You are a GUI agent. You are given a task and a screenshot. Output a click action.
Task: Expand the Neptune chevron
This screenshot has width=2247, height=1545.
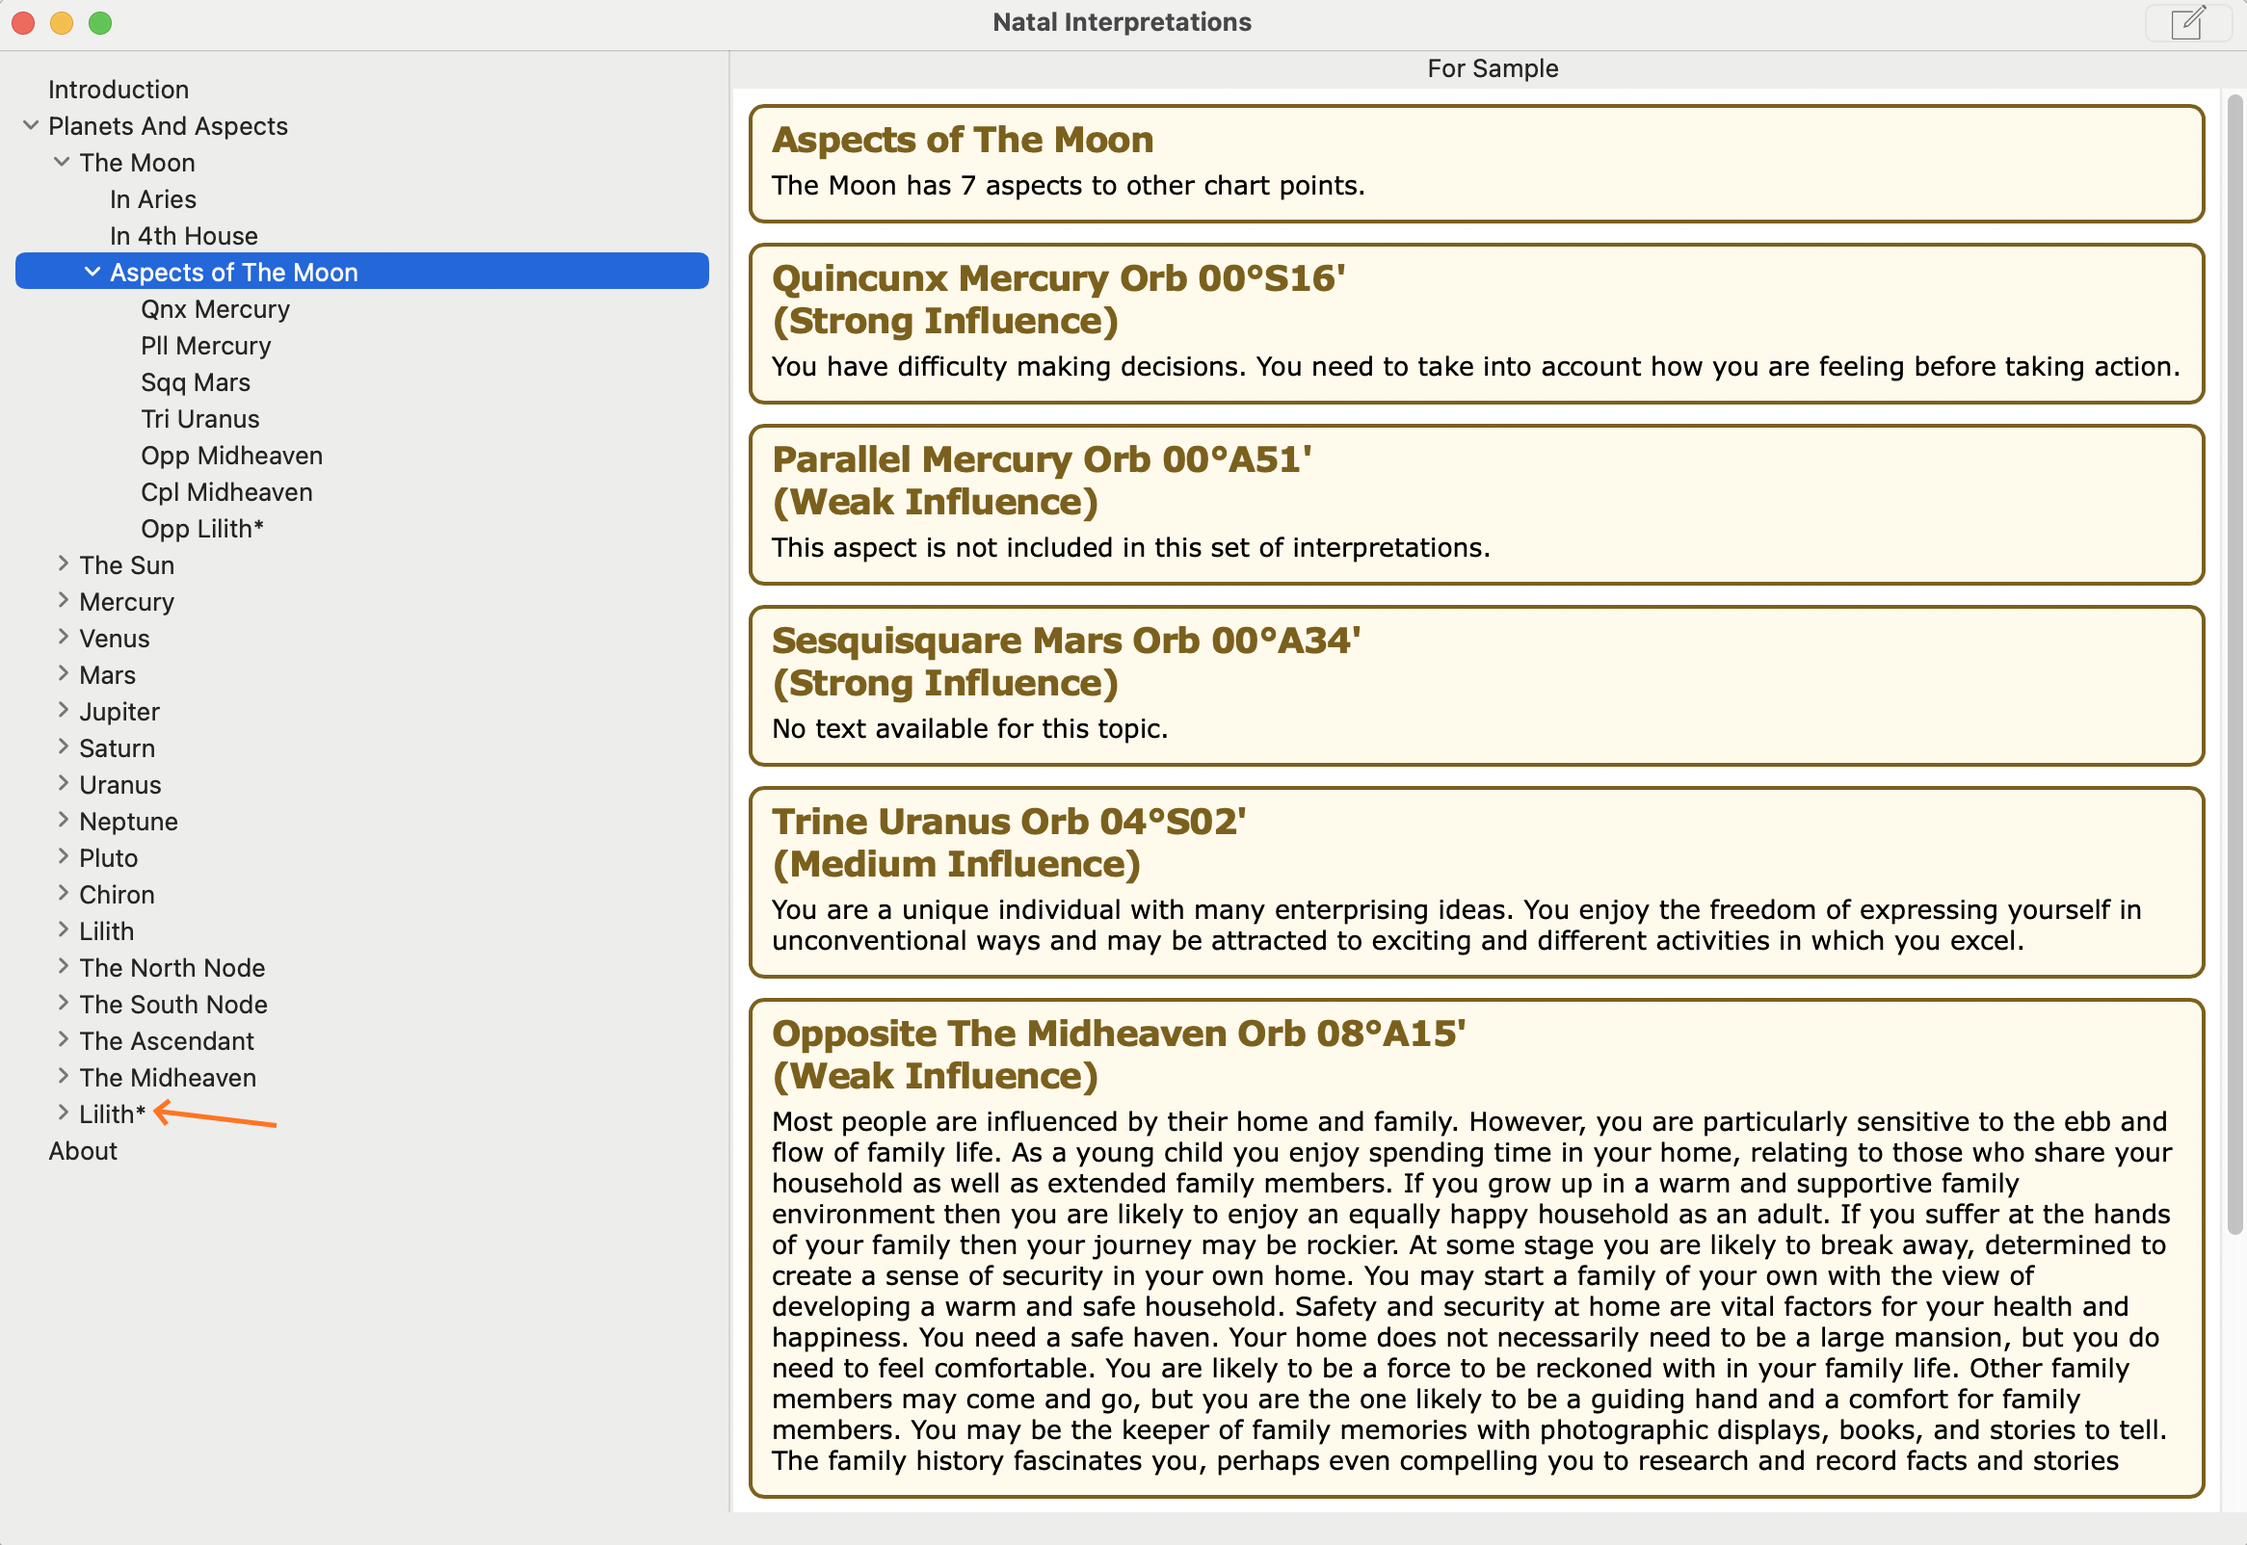(63, 821)
